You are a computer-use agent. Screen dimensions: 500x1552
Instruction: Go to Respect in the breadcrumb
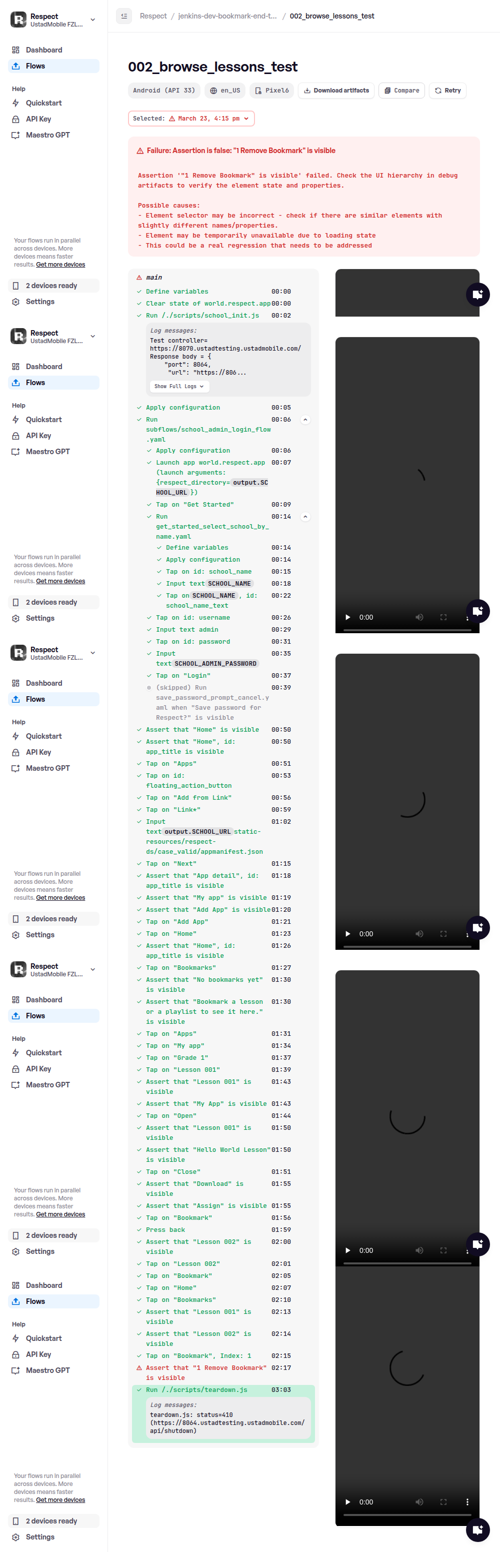(x=153, y=17)
